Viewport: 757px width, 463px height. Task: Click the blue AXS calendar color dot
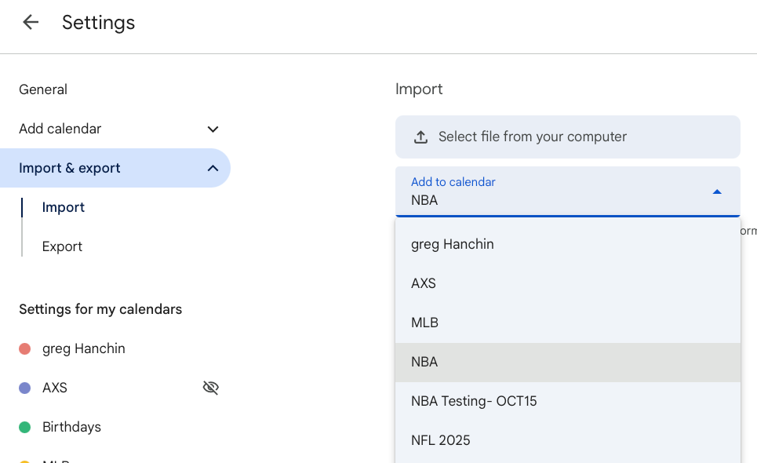(24, 388)
